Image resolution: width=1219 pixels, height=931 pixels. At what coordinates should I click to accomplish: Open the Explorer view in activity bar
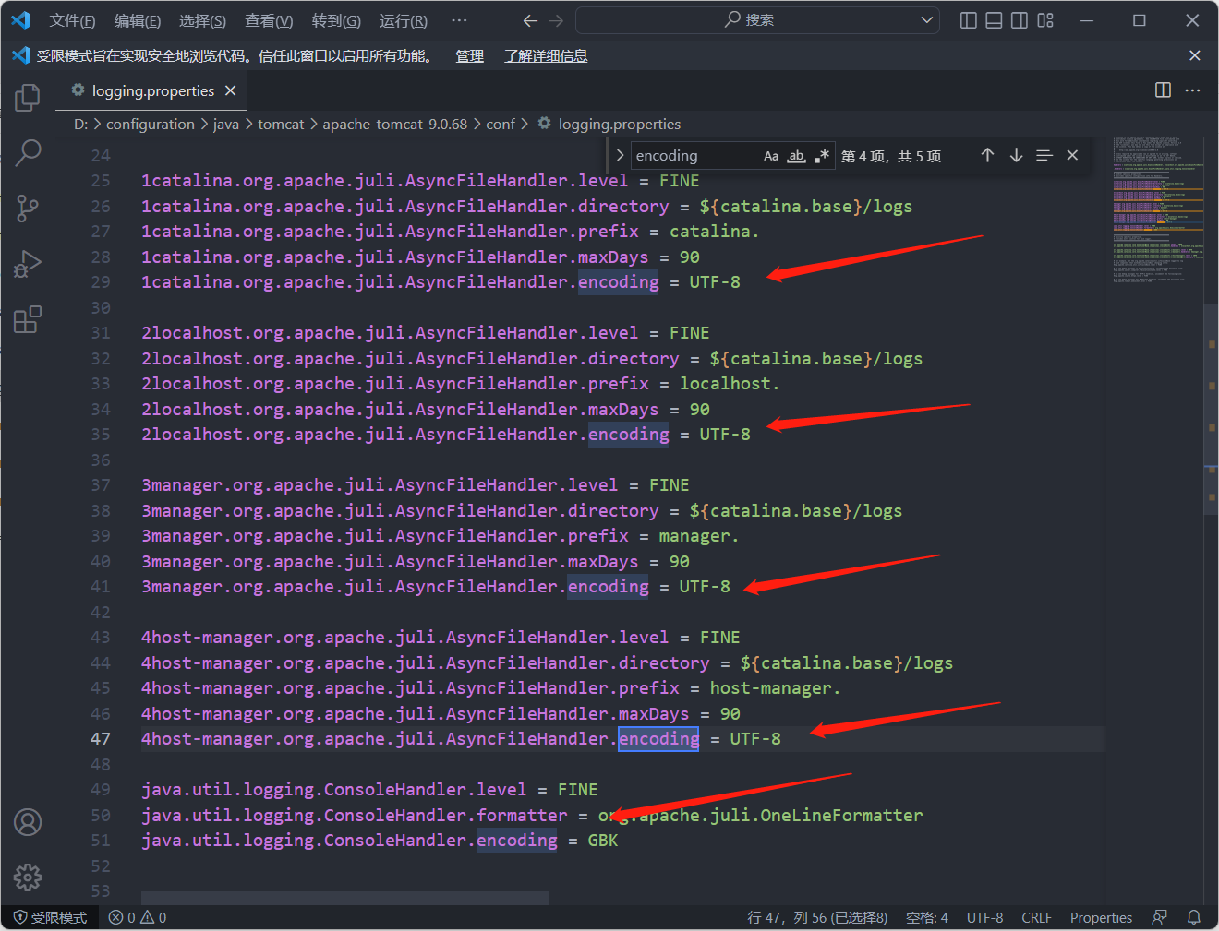28,97
